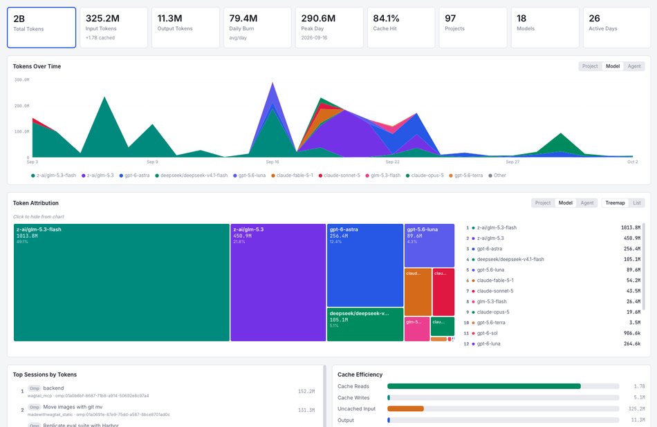This screenshot has width=657, height=427.
Task: Click the Omp badge beside backend session
Action: [35, 388]
